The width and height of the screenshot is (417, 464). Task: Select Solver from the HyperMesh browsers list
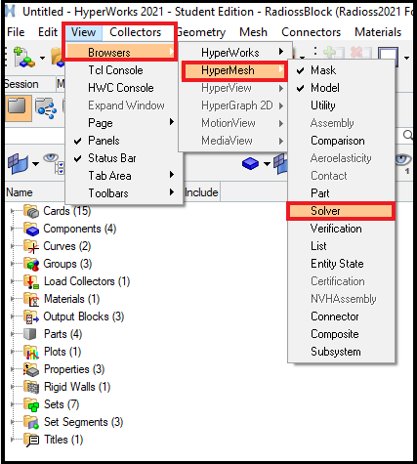click(341, 211)
